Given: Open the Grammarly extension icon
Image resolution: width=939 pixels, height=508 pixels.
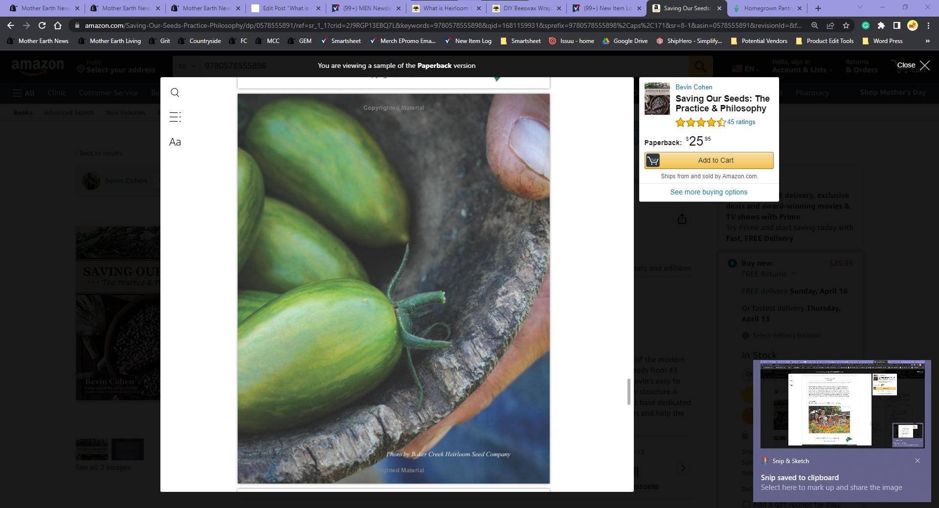Looking at the screenshot, I should [x=866, y=25].
